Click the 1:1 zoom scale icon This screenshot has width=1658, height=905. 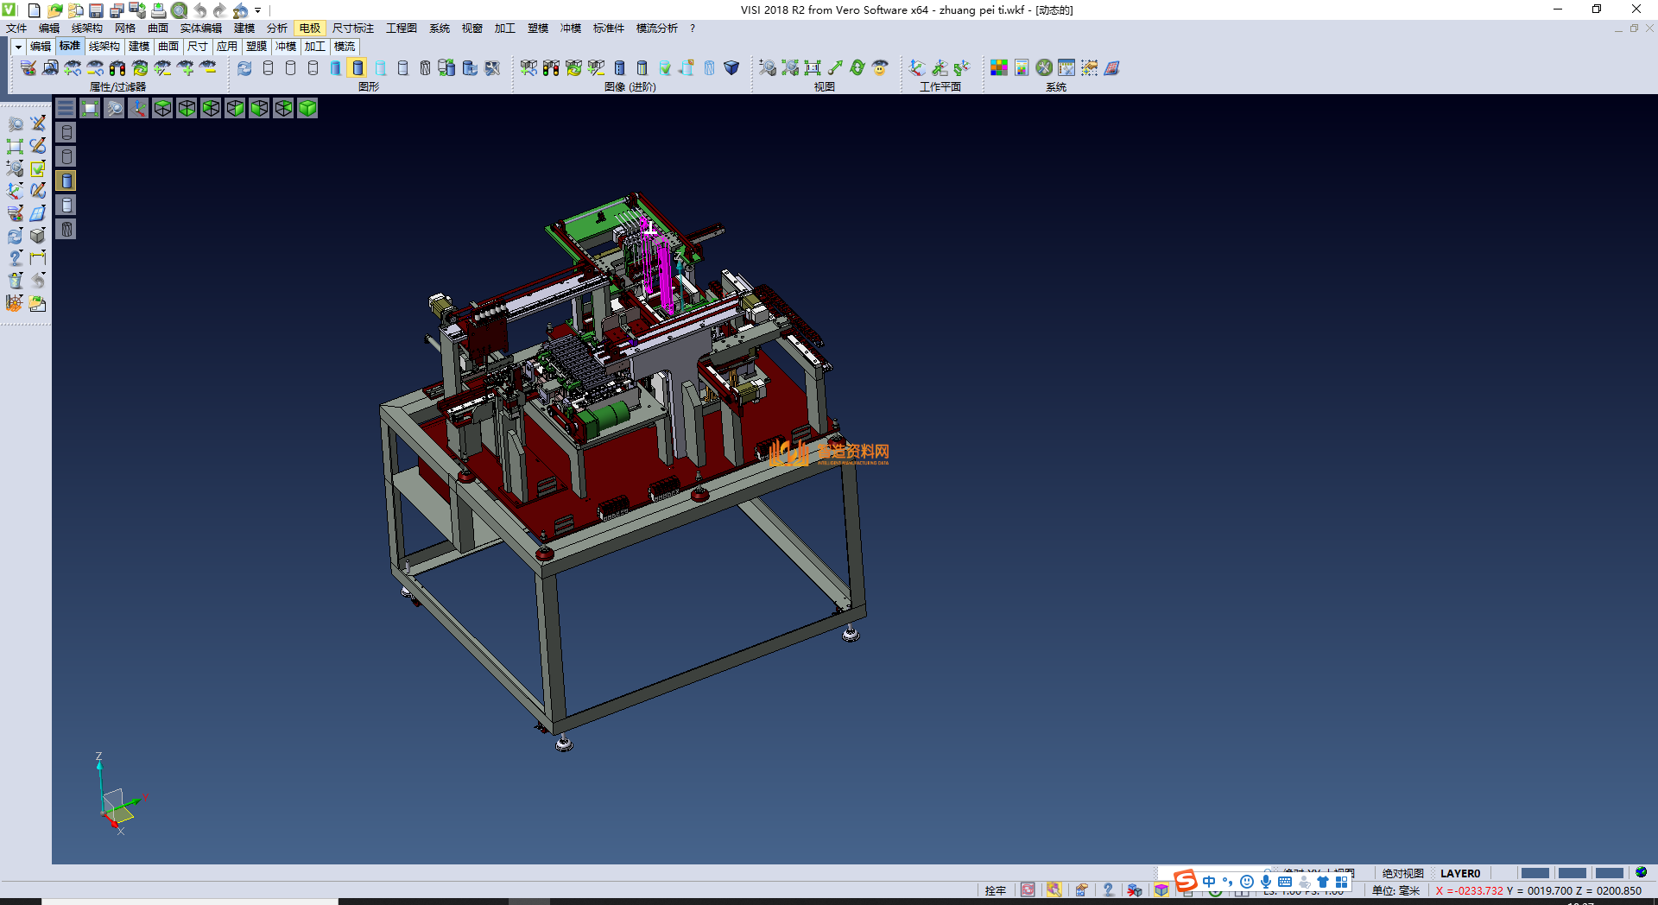[813, 67]
